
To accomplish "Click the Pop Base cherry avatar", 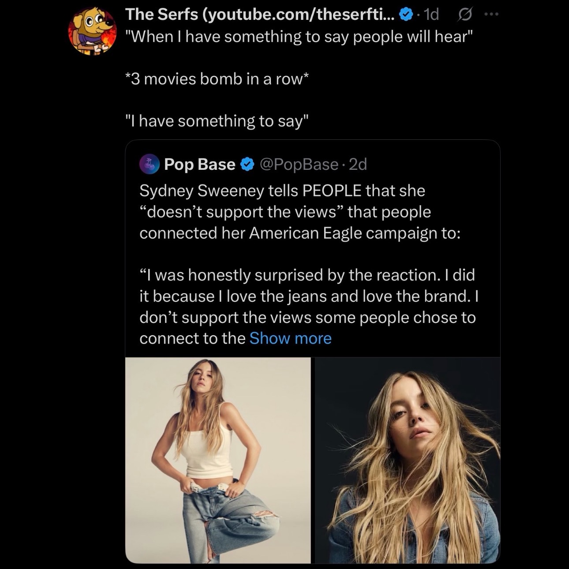I will pos(150,164).
